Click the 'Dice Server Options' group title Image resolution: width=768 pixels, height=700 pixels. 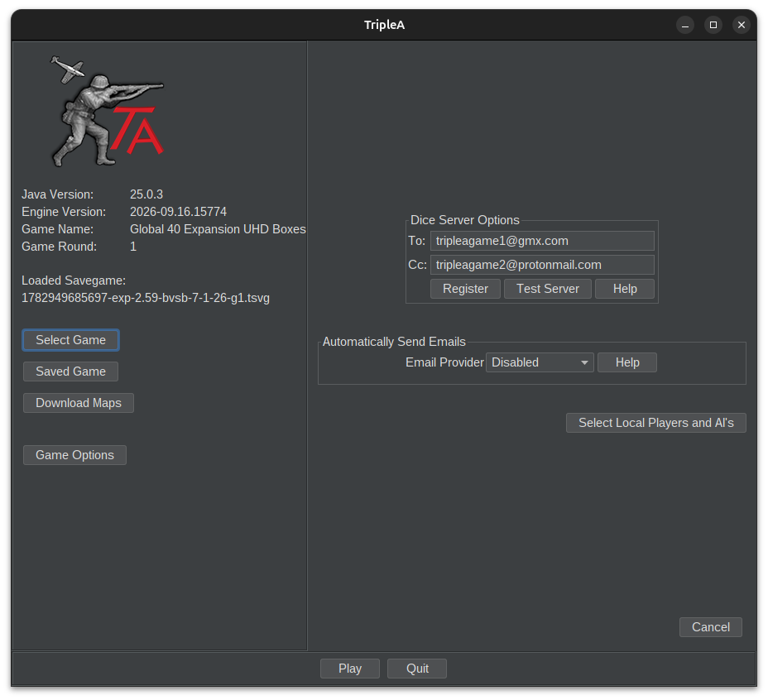click(465, 220)
